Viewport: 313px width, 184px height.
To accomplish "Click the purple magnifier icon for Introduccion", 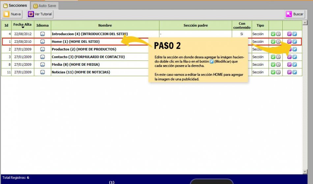I will pyautogui.click(x=290, y=34).
